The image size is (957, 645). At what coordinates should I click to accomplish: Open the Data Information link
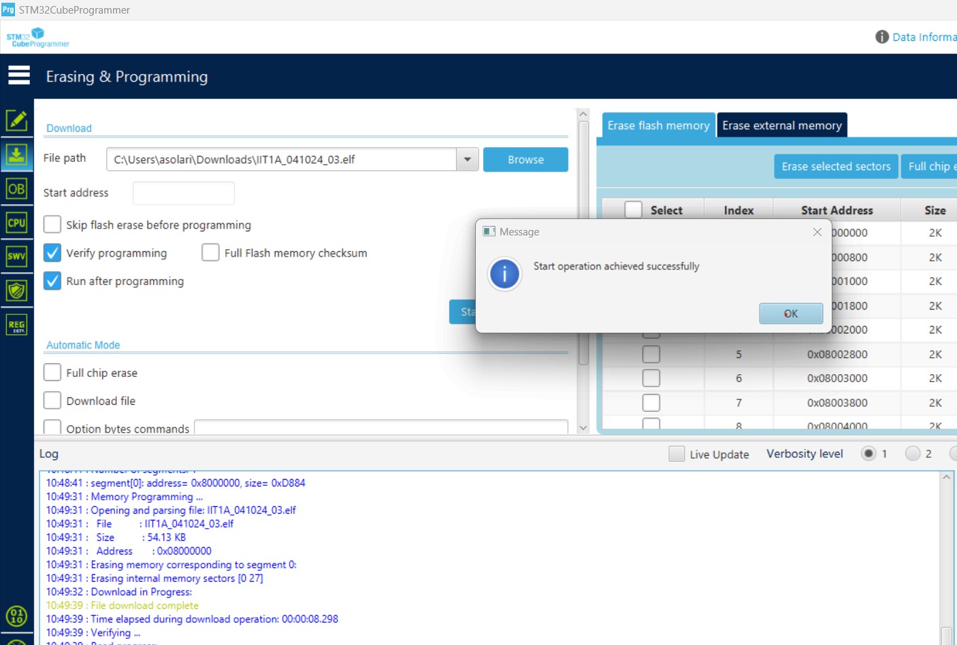tap(924, 37)
